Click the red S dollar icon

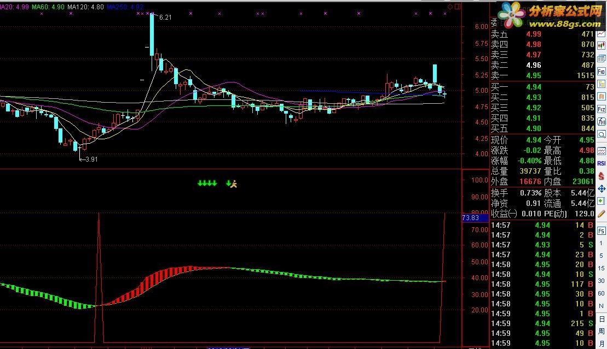coord(601,176)
